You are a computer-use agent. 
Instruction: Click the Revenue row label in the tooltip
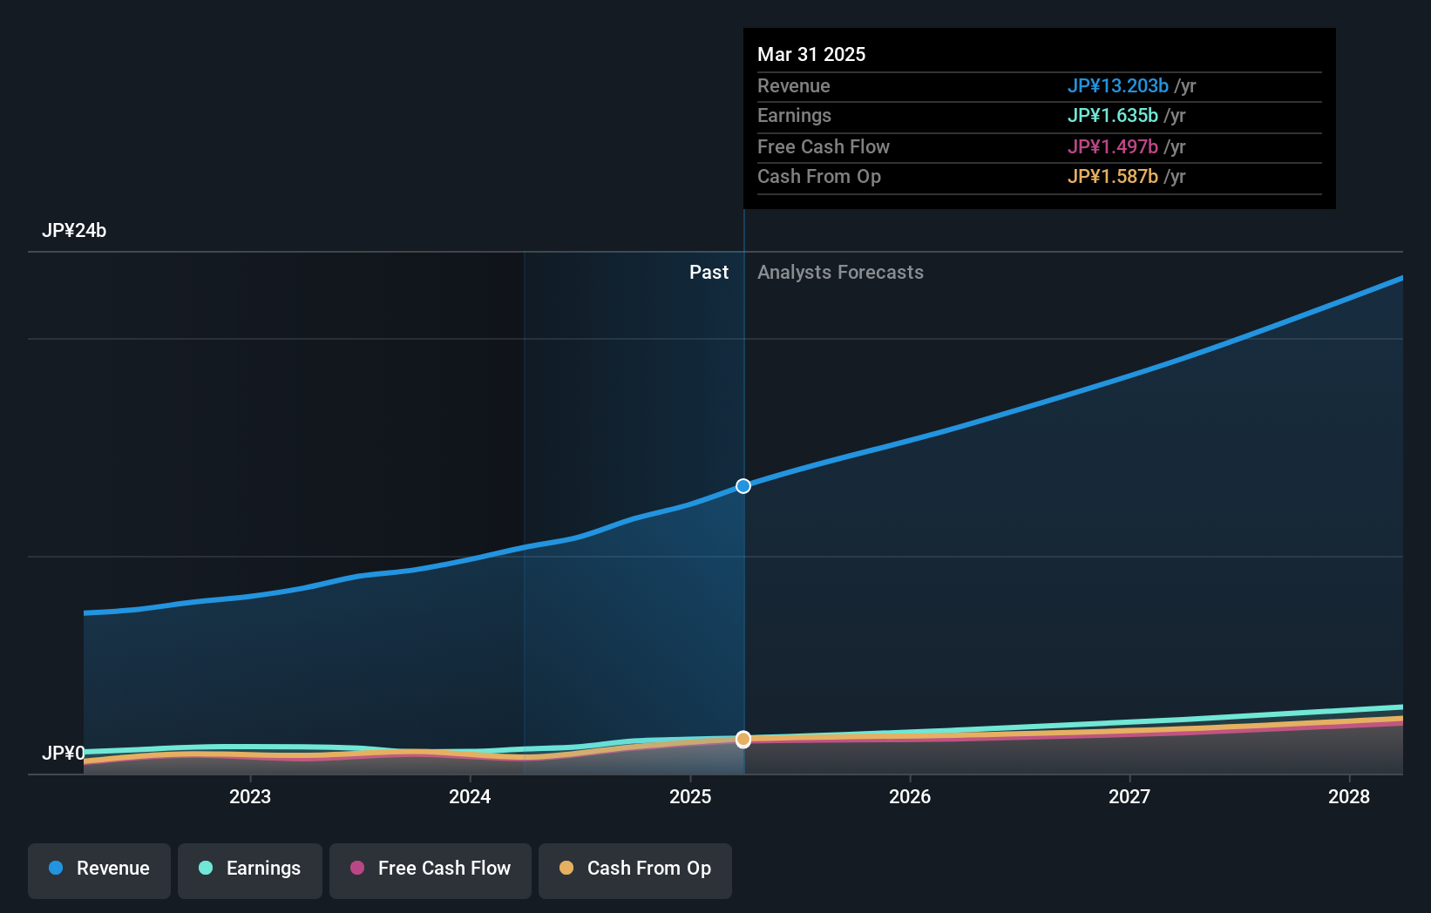click(x=793, y=86)
